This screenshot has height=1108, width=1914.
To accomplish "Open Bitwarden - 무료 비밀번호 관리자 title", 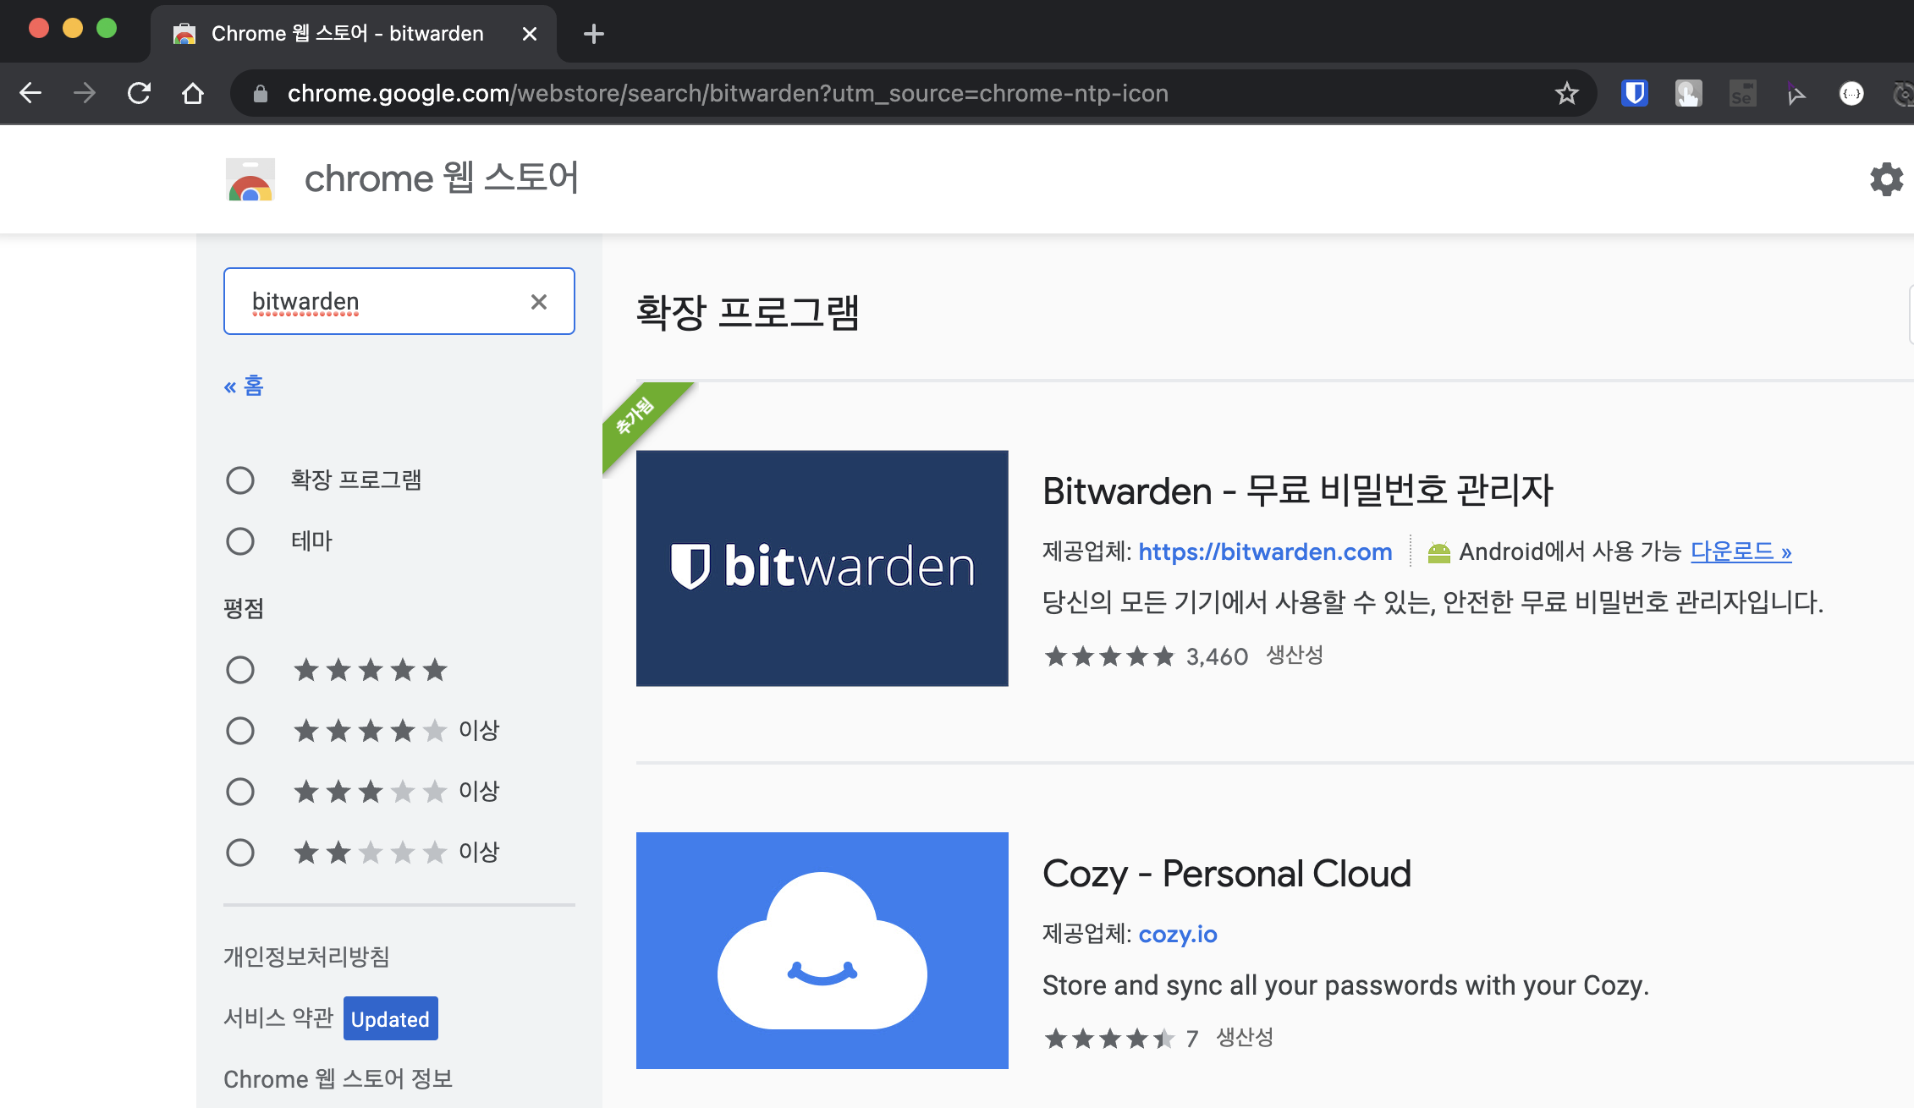I will 1298,491.
